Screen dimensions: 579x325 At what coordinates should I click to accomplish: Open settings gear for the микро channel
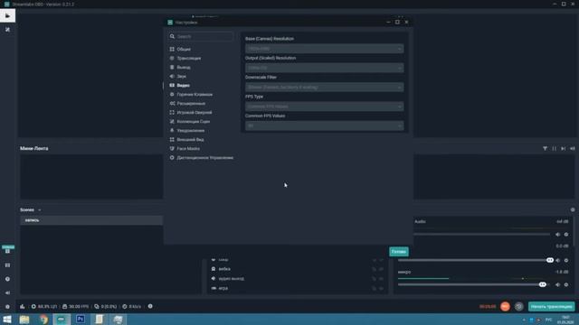pyautogui.click(x=566, y=284)
